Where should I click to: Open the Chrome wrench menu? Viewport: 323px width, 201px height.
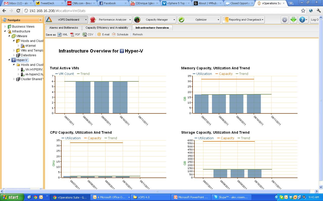tap(318, 11)
